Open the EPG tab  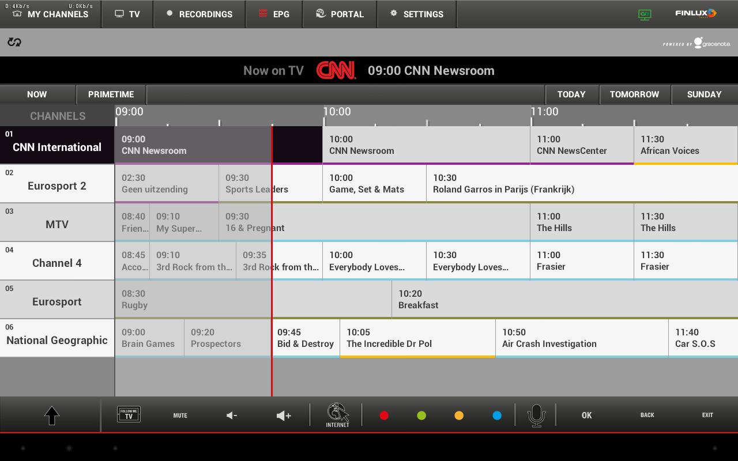point(274,14)
